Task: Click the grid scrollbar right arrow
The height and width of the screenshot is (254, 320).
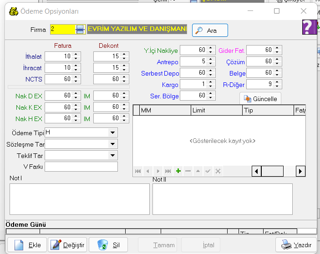Action: point(300,171)
